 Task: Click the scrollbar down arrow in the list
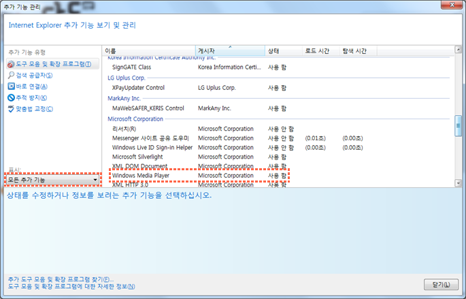click(x=459, y=183)
